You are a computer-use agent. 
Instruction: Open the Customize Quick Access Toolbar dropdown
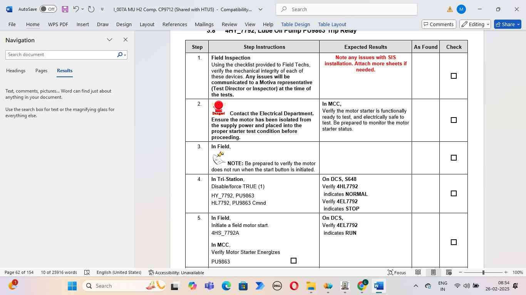tap(102, 9)
